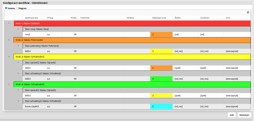Viewport: 254px width, 121px height.
Task: Click a.s access value in konec-úspěch row
Action: coord(49,107)
